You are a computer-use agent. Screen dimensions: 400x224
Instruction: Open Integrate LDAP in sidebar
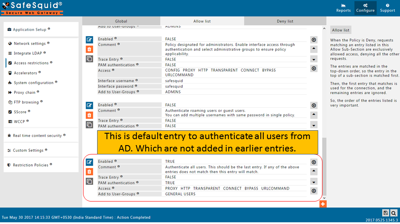click(x=28, y=53)
